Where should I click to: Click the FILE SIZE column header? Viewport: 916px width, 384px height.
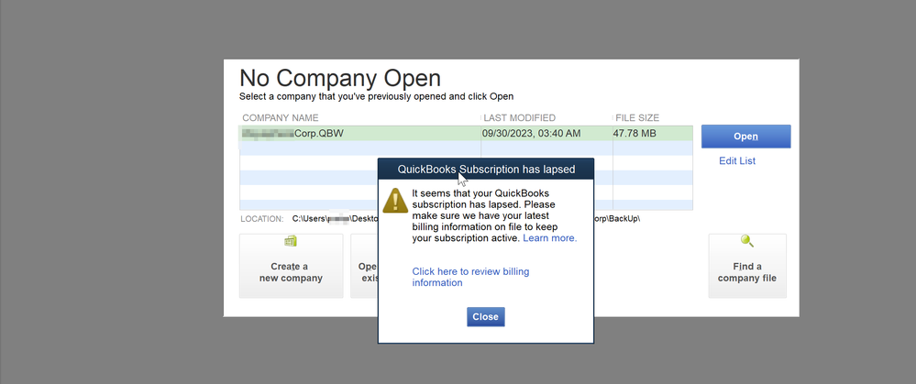637,118
